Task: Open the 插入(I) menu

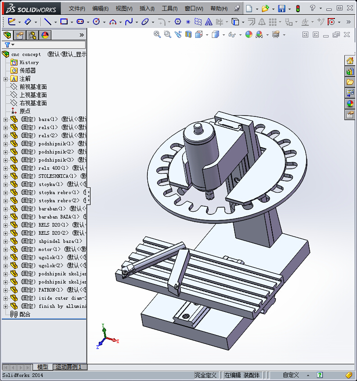Action: pos(147,9)
